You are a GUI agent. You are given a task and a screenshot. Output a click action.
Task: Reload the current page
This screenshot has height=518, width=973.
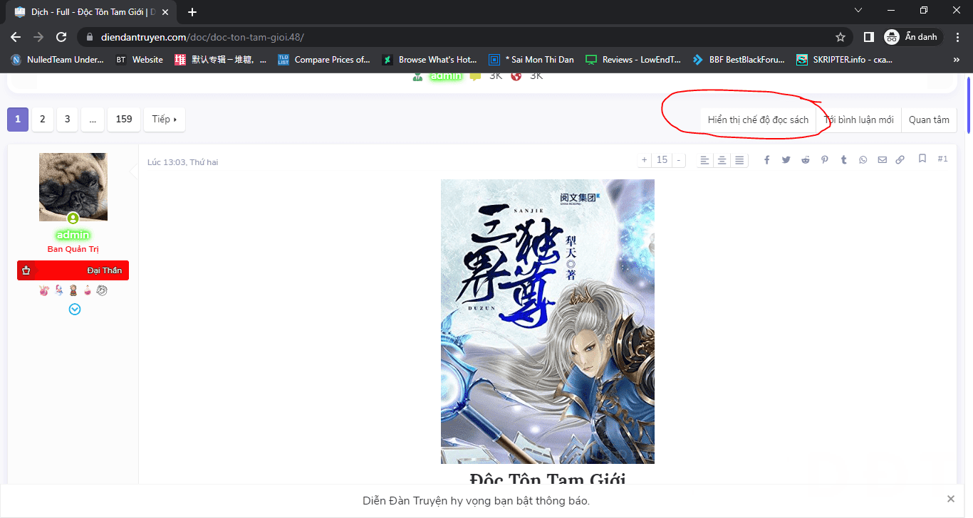61,37
